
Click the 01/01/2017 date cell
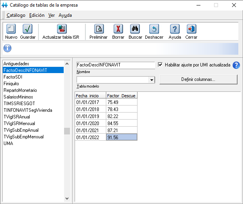point(90,102)
